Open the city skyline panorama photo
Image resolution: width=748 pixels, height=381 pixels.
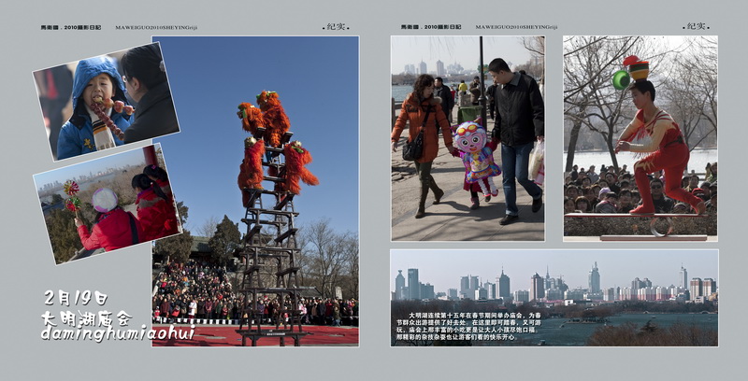pos(554,298)
